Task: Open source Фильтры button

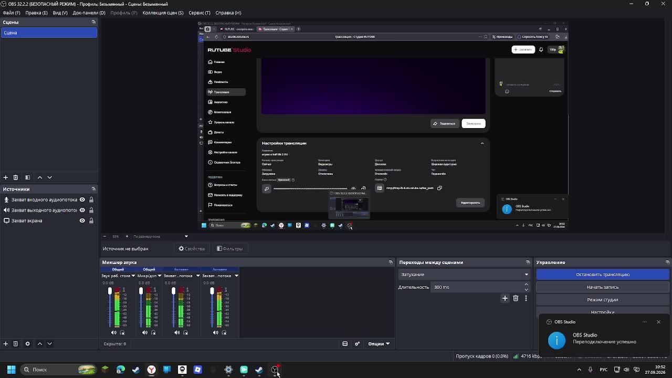Action: tap(230, 249)
